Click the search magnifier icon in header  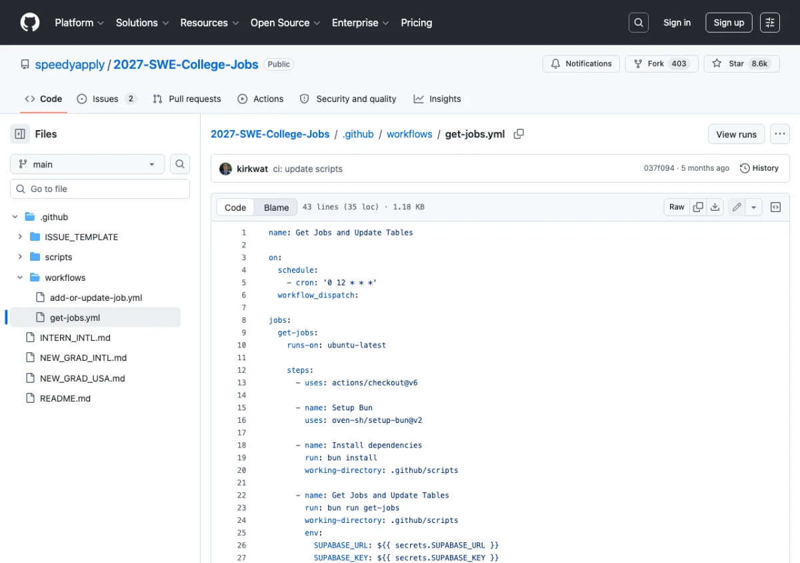[639, 23]
